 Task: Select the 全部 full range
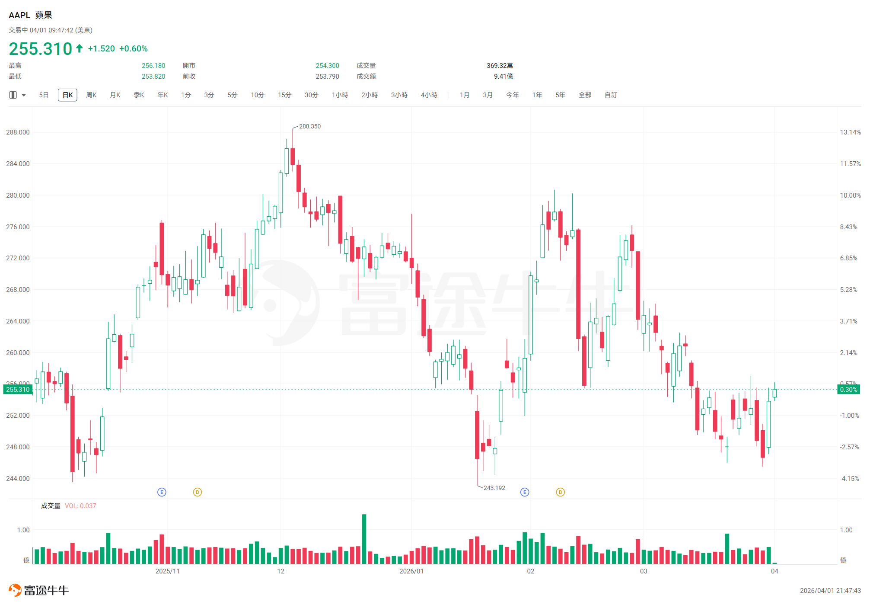pos(585,95)
